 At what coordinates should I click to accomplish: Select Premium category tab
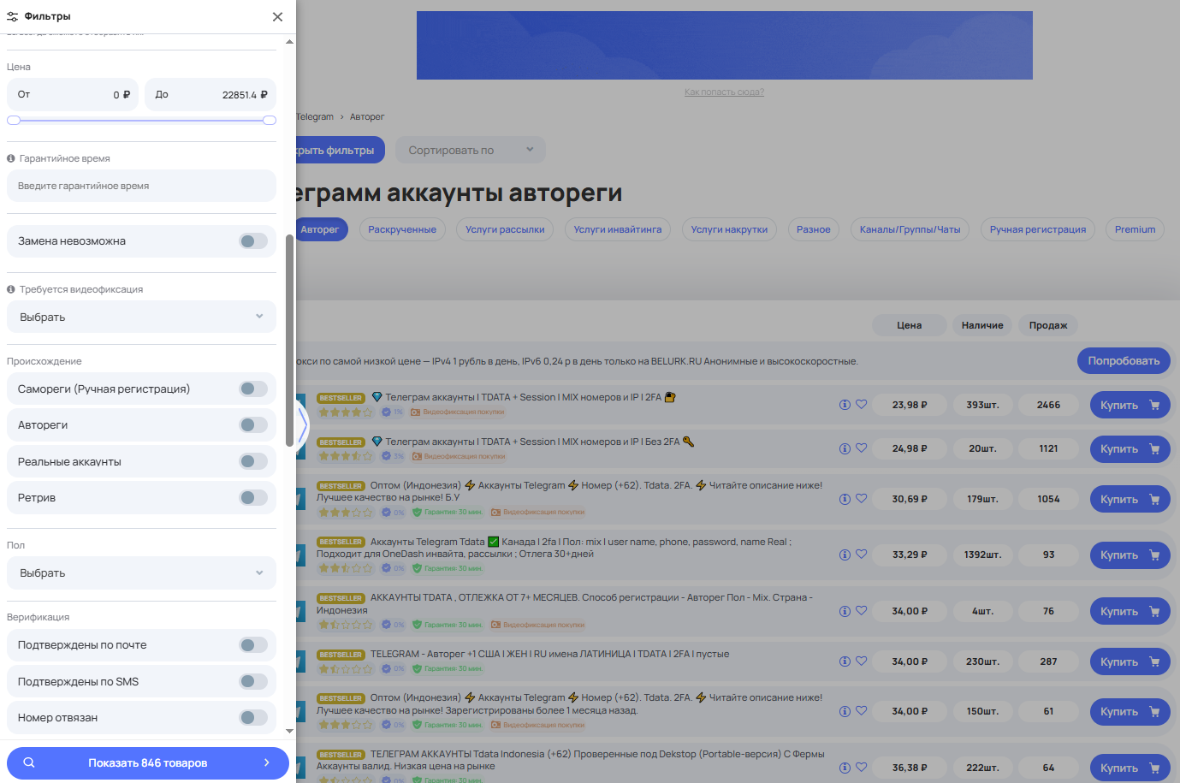1136,229
